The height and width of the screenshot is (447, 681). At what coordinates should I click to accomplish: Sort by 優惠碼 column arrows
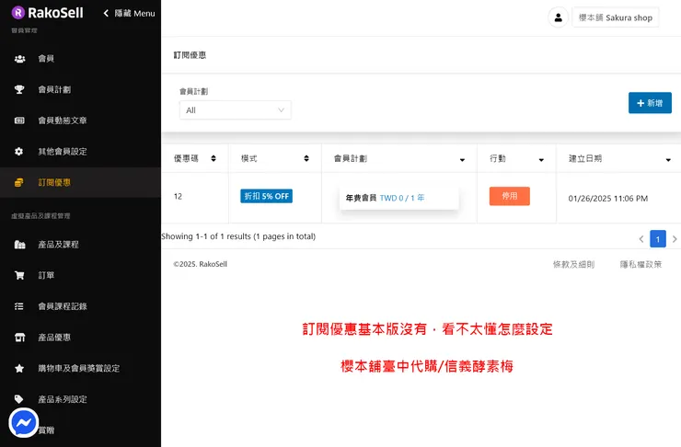214,158
